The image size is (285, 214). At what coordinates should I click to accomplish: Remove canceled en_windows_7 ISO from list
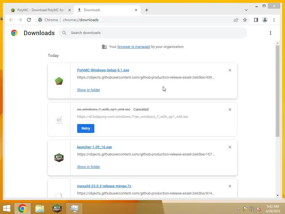(x=230, y=110)
